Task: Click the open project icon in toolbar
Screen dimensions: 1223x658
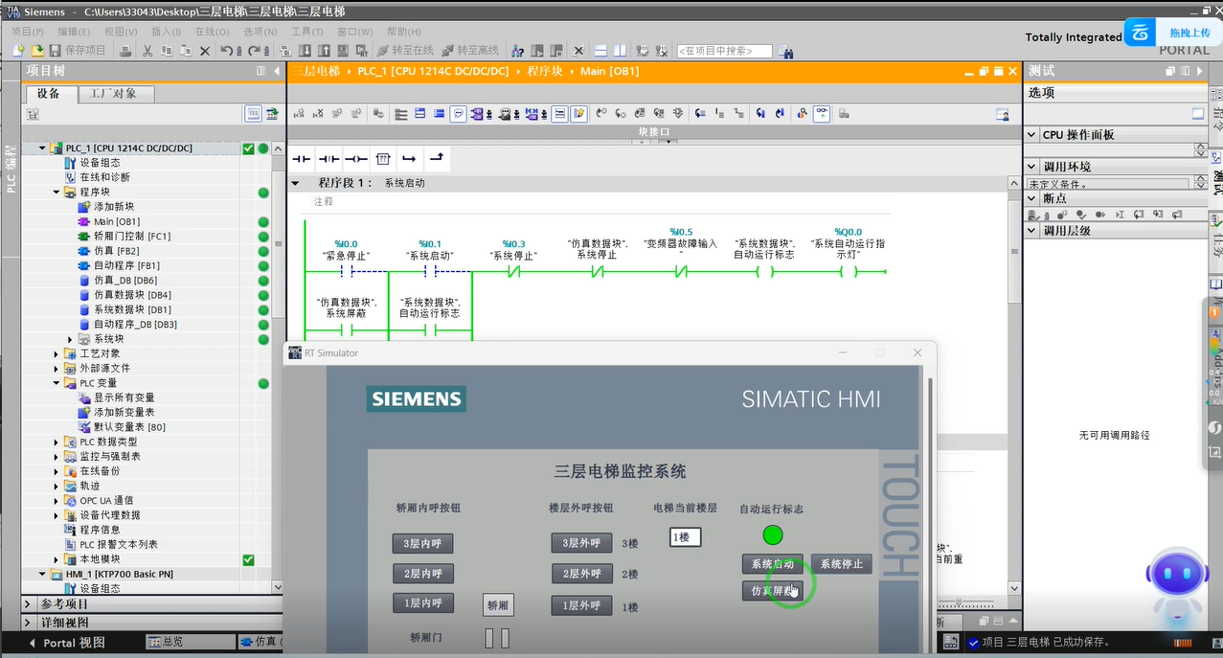Action: pyautogui.click(x=36, y=50)
